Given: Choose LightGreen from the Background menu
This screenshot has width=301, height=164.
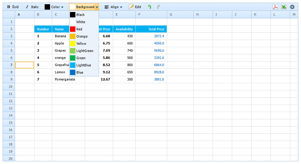Looking at the screenshot, I should click(x=84, y=51).
